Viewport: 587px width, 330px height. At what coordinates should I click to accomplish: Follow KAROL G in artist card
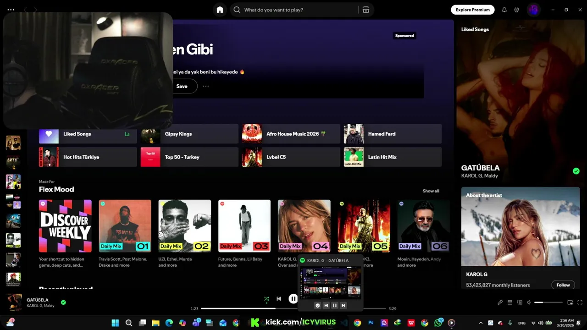click(563, 285)
